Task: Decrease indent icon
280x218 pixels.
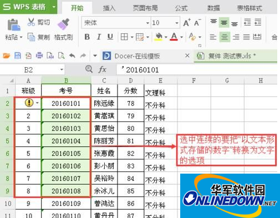Action: [247, 22]
